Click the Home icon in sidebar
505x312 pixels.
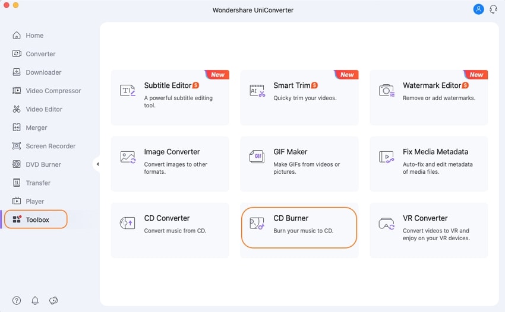click(17, 36)
